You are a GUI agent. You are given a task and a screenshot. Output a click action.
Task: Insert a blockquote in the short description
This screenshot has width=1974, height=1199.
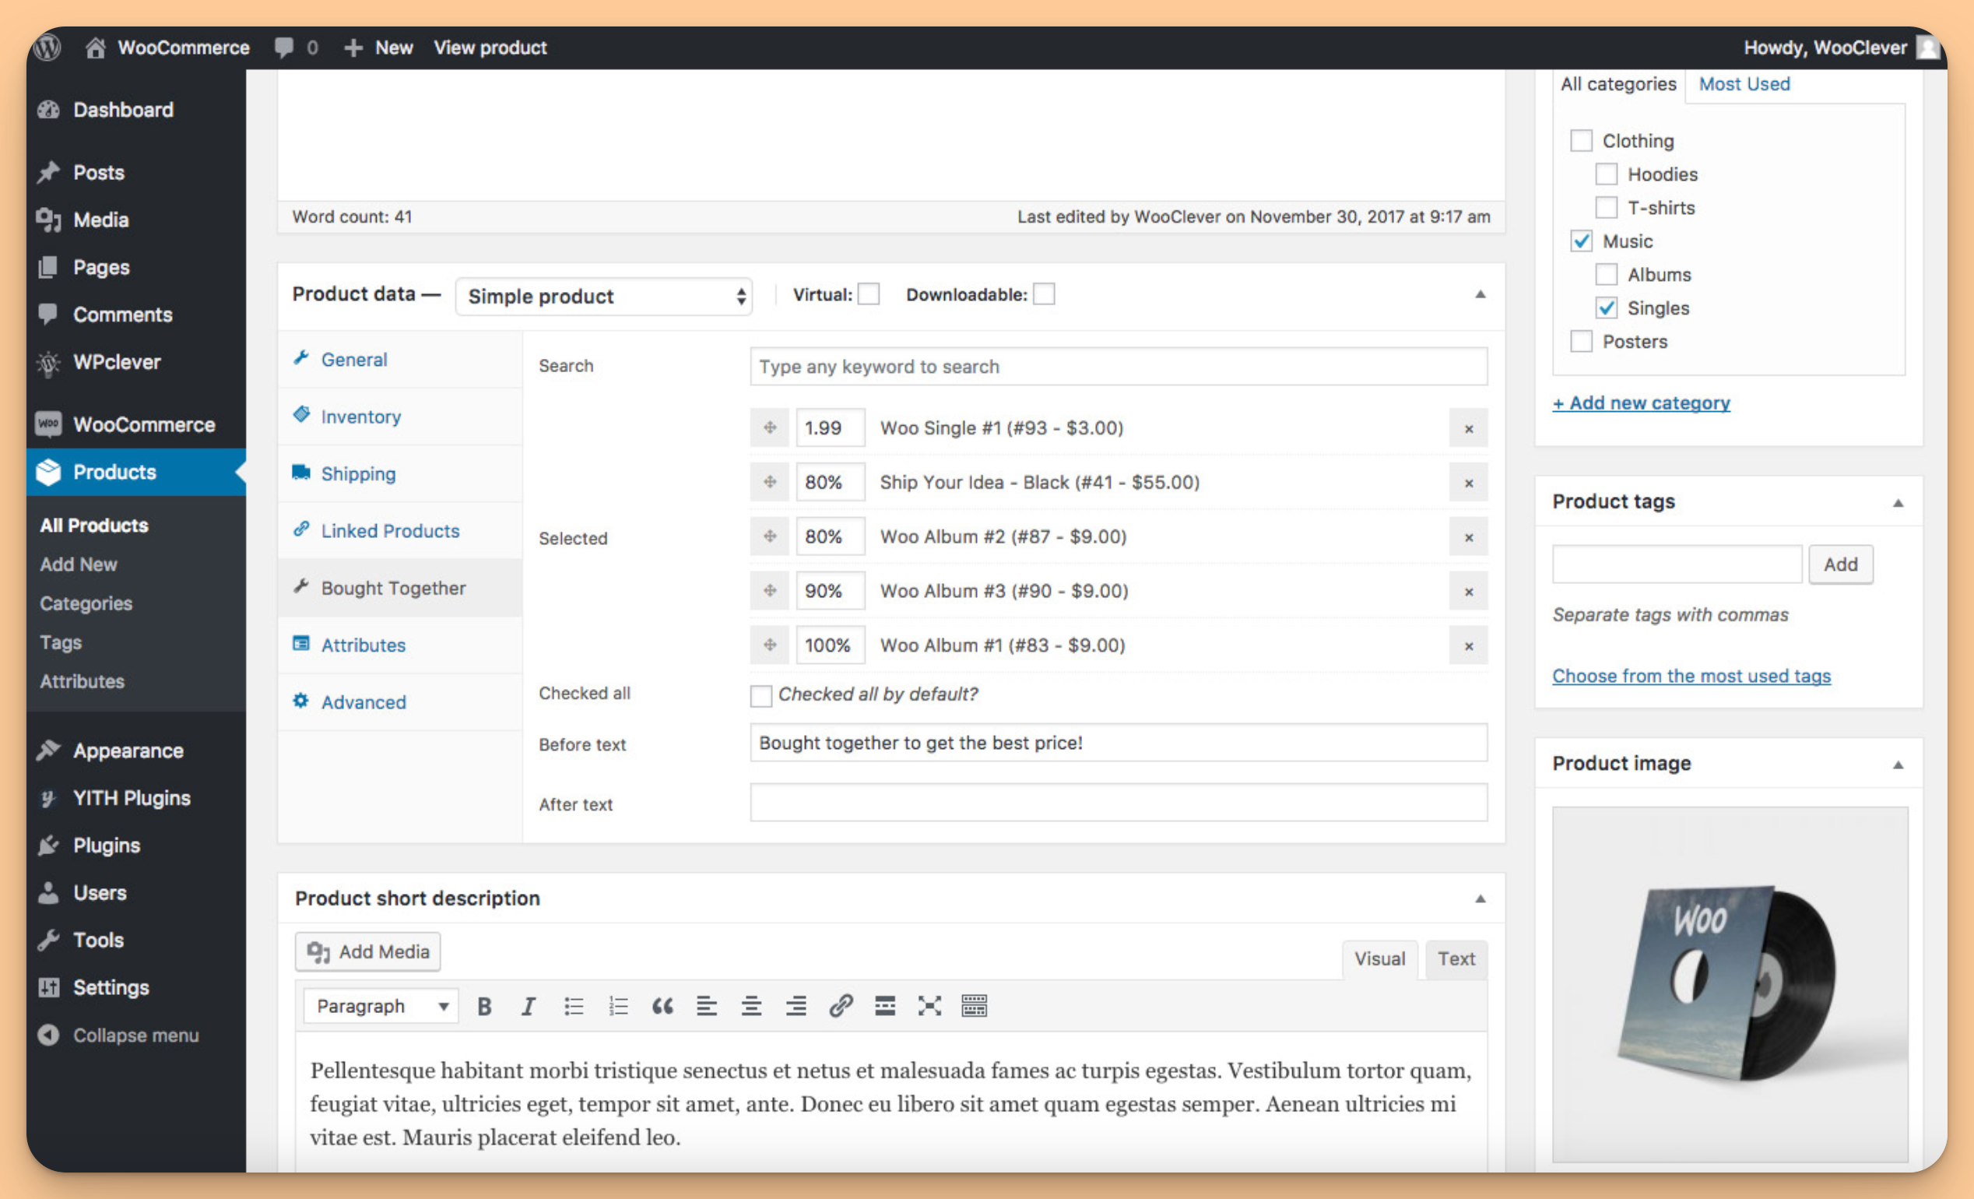[x=662, y=1006]
